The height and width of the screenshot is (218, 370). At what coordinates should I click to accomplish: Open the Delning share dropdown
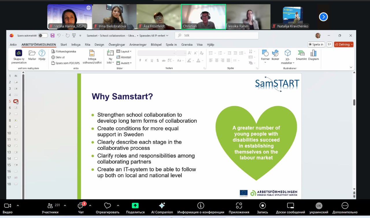pyautogui.click(x=344, y=44)
